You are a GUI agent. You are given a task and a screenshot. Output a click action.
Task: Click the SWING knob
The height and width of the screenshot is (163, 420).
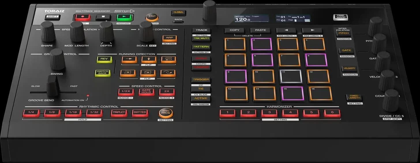point(57,59)
